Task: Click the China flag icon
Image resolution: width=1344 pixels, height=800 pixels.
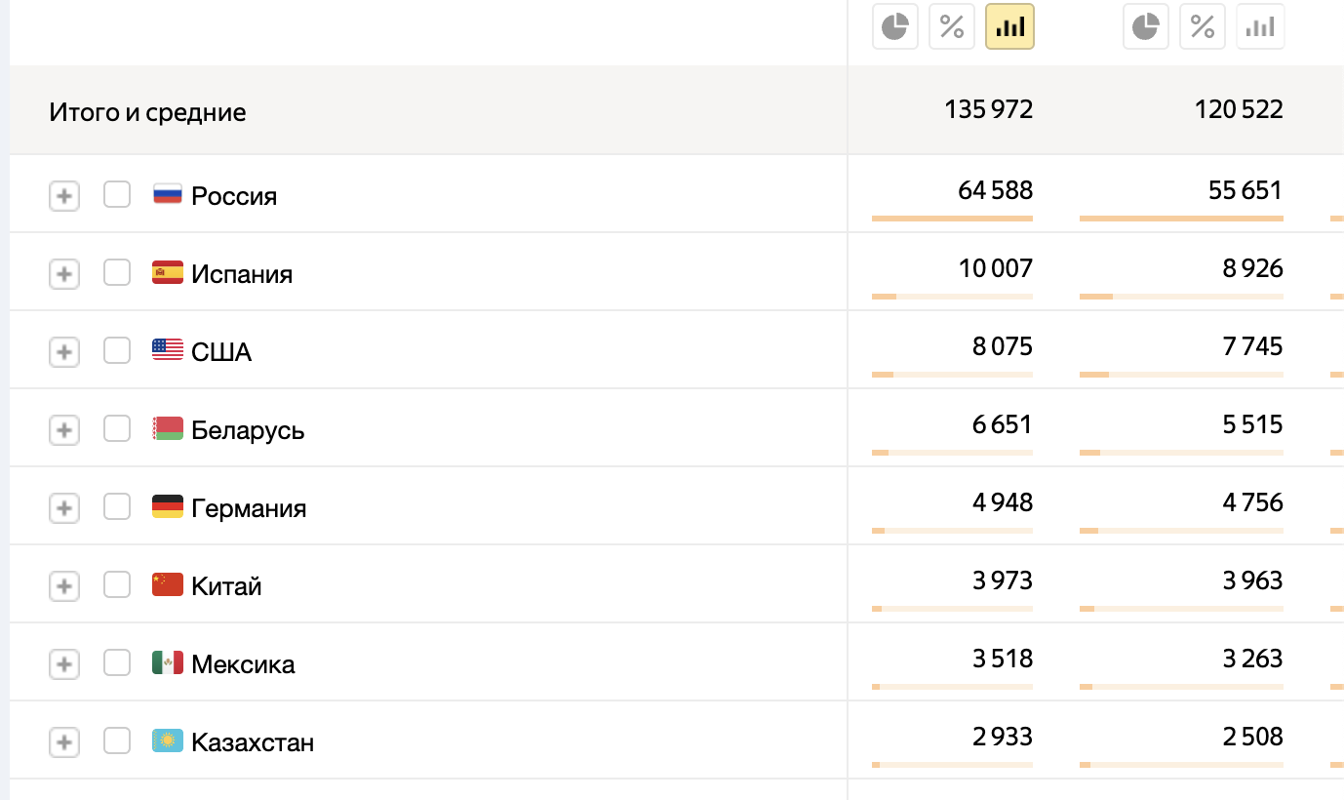Action: click(168, 585)
